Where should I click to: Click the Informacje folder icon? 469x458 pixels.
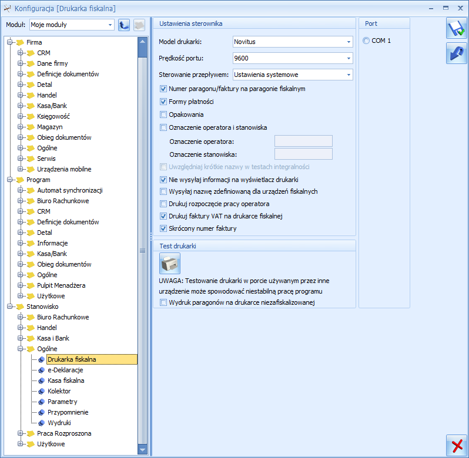(31, 243)
